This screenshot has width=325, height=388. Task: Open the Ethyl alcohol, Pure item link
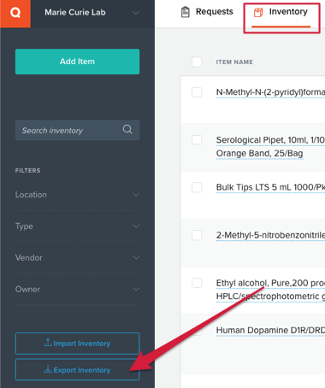tap(270, 290)
